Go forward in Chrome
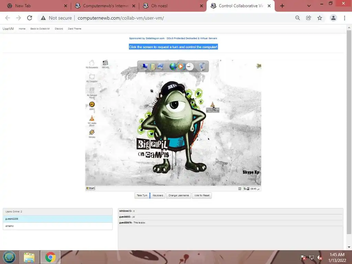 [x=19, y=18]
